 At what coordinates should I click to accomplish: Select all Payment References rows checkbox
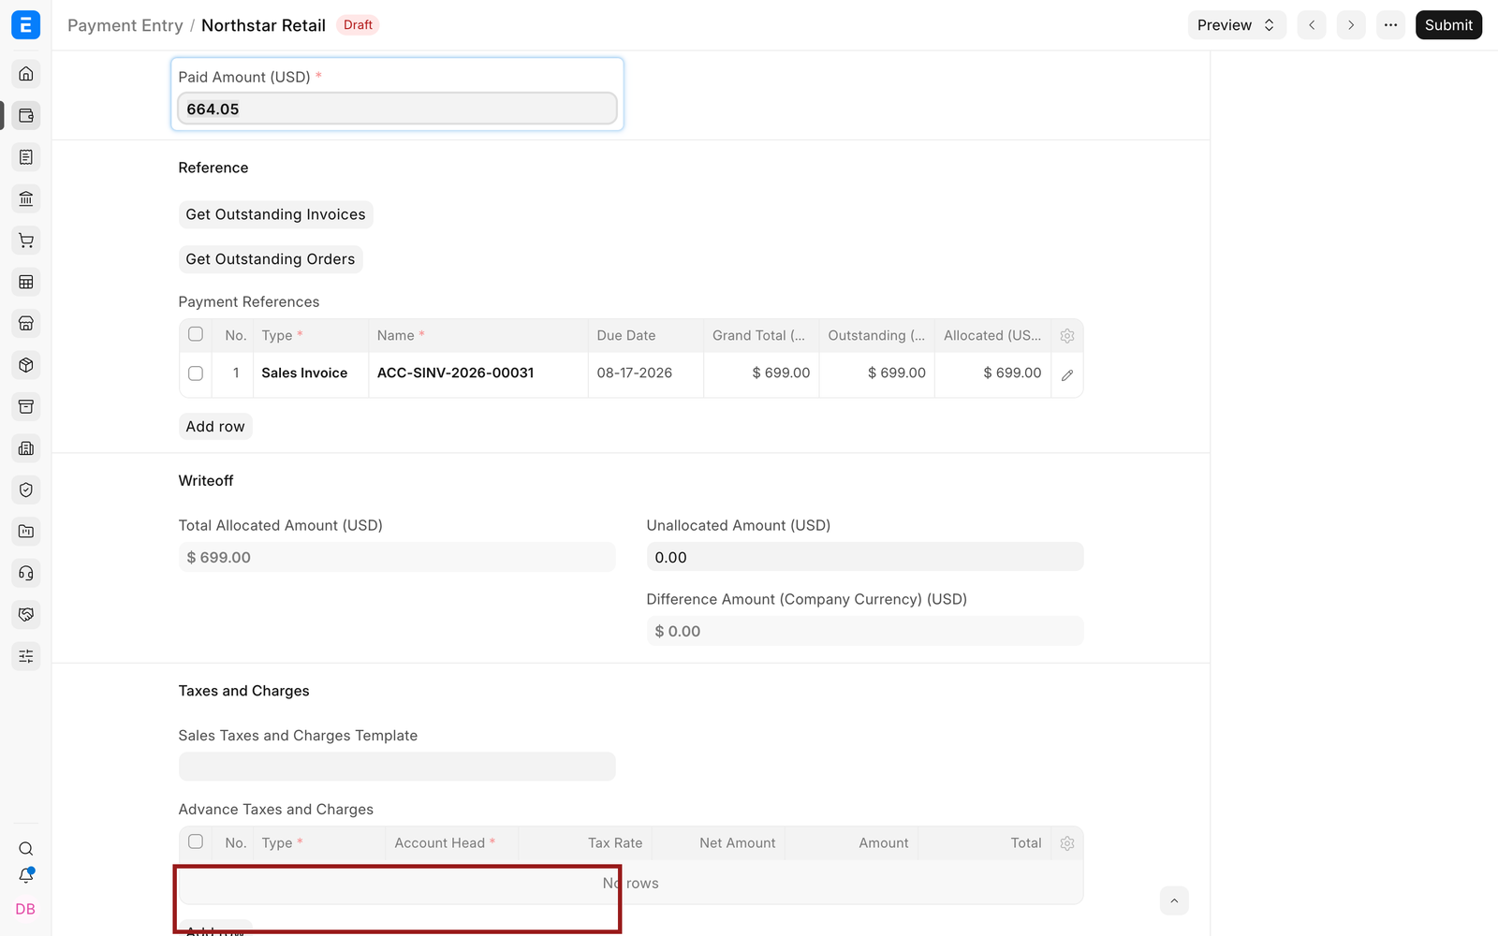[x=196, y=334]
